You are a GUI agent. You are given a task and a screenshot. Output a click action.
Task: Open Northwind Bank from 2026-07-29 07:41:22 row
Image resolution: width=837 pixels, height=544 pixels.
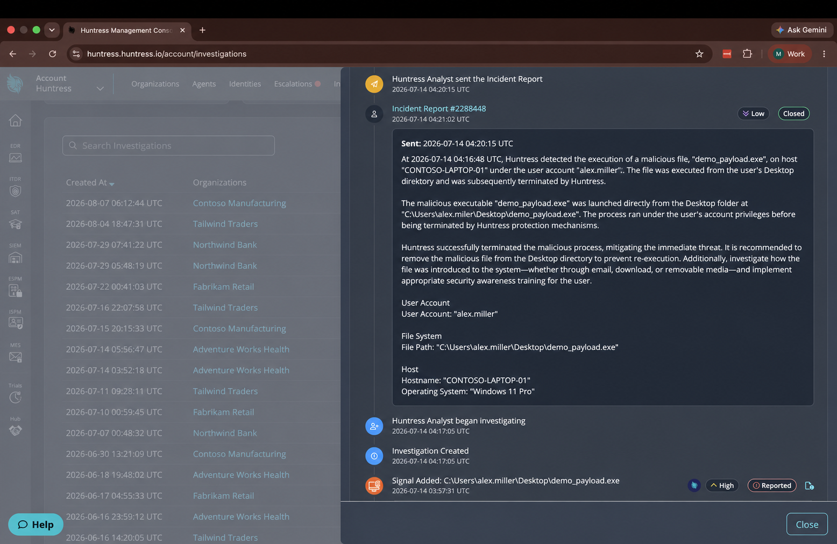[x=225, y=245]
